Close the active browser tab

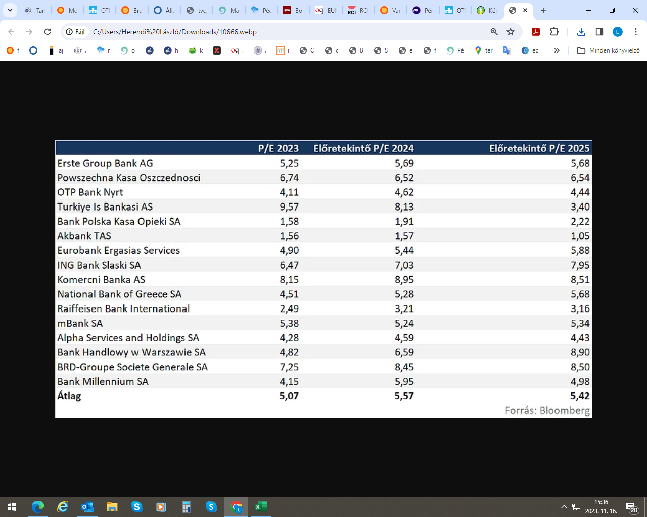coord(525,10)
